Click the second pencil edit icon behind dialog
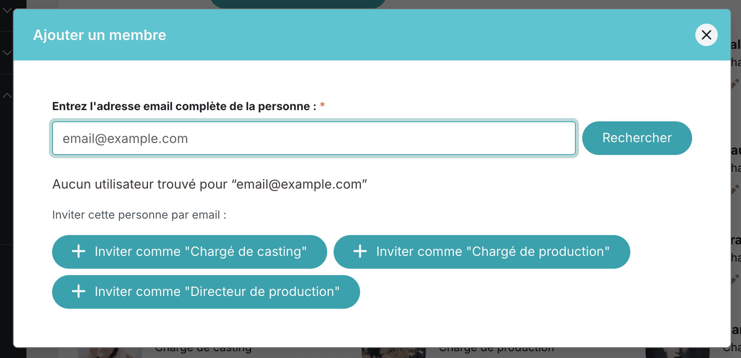The image size is (741, 358). [735, 189]
